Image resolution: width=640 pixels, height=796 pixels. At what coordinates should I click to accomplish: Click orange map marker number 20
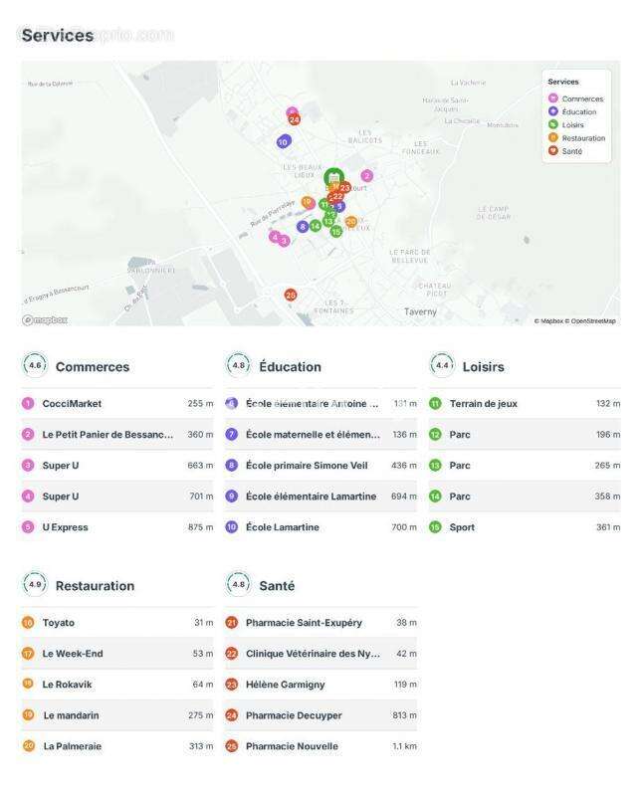351,222
